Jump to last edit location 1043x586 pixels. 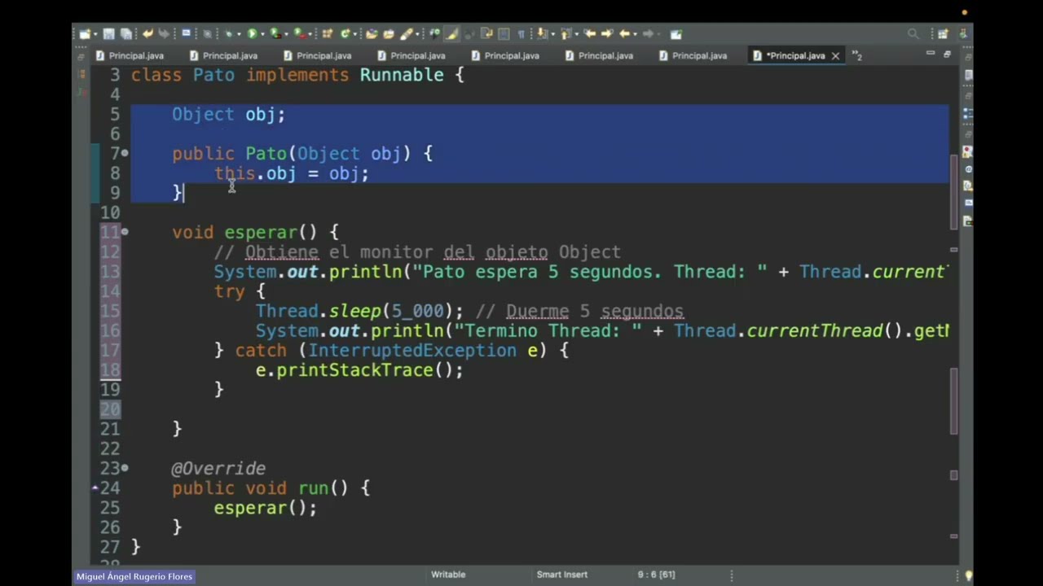tap(590, 34)
